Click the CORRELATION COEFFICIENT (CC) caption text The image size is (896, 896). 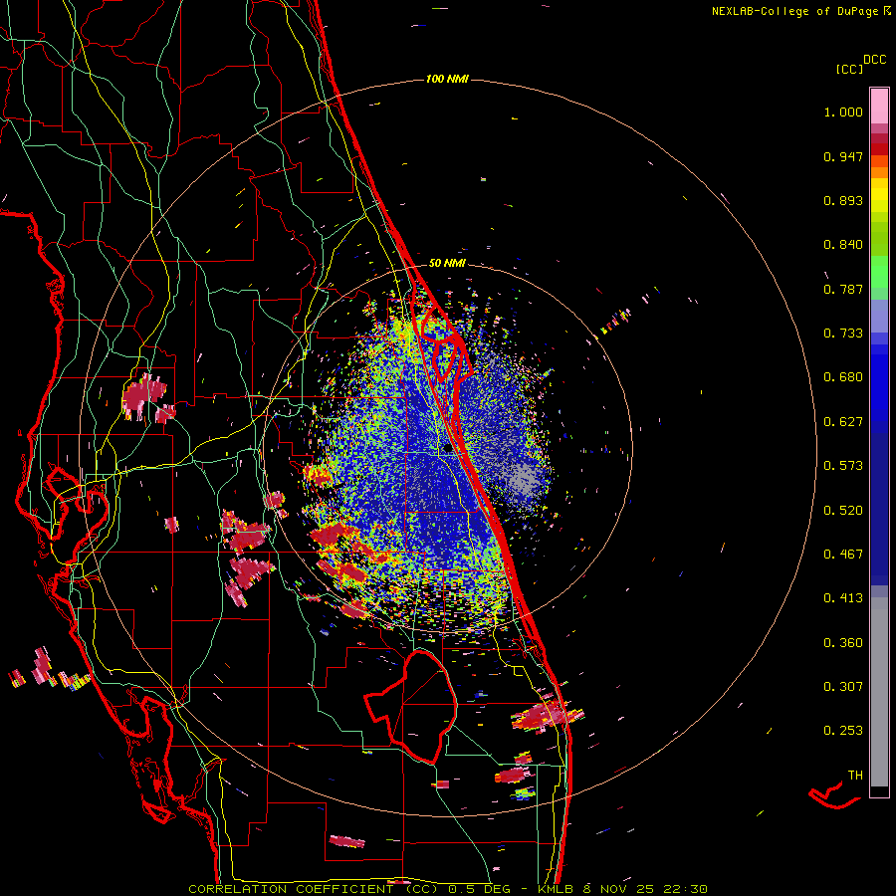(314, 889)
